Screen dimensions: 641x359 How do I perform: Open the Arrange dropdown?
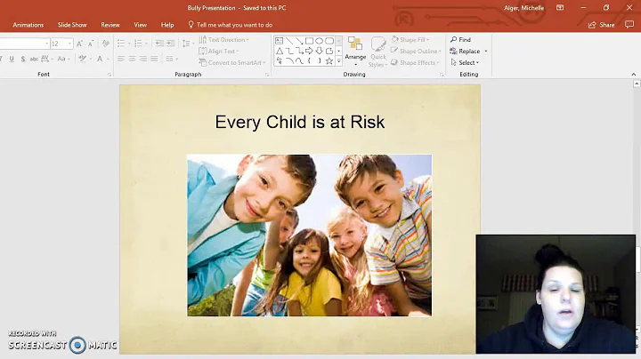click(x=355, y=52)
